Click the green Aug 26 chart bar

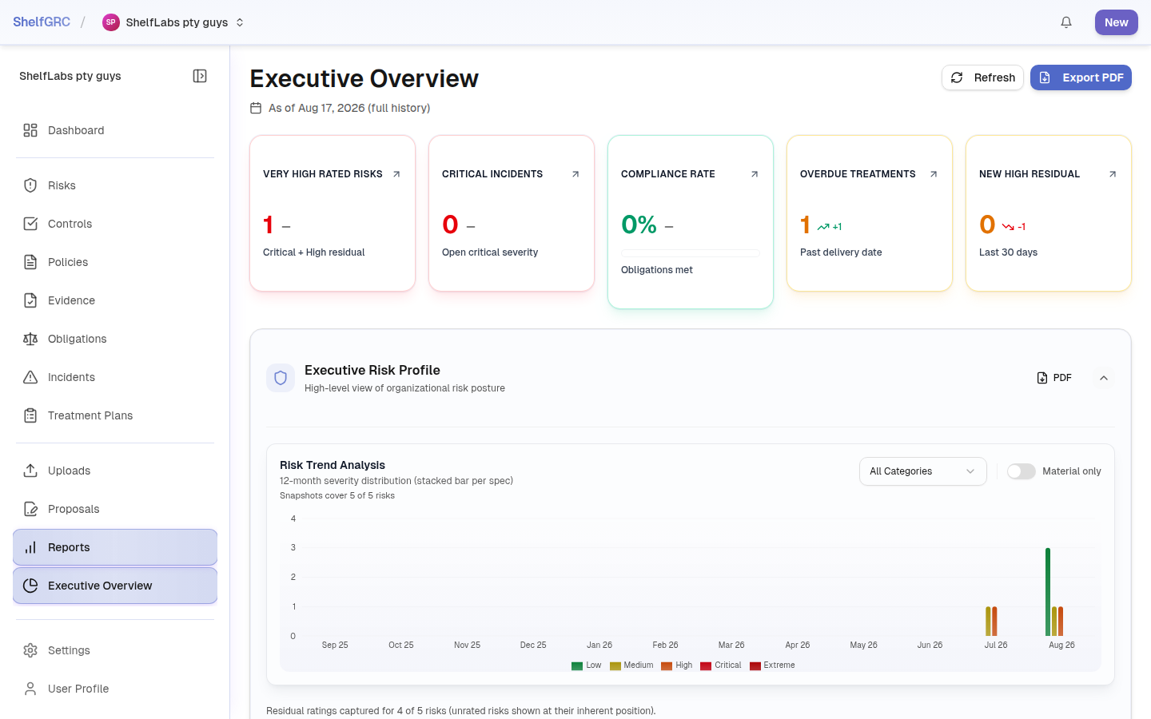click(1048, 592)
